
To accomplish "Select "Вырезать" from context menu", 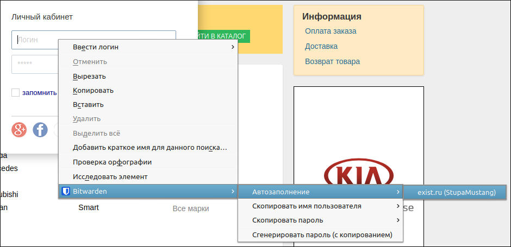I will tap(90, 76).
